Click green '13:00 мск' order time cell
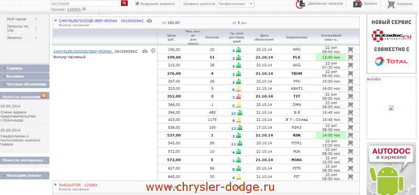This screenshot has width=419, height=195. [331, 57]
